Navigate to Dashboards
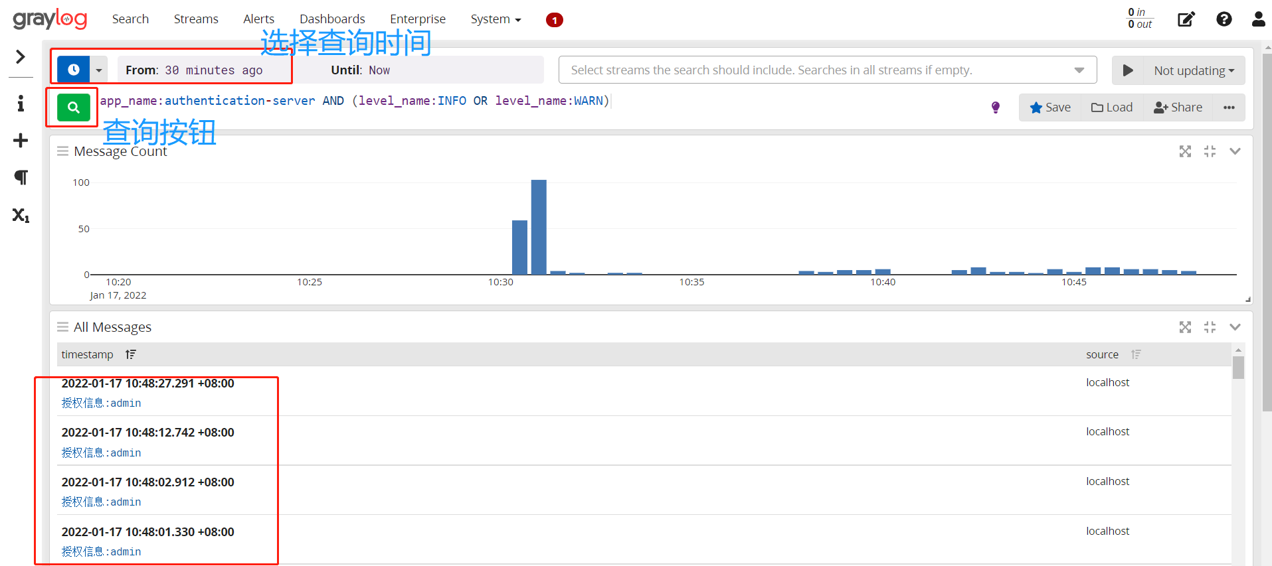This screenshot has width=1272, height=566. click(332, 19)
